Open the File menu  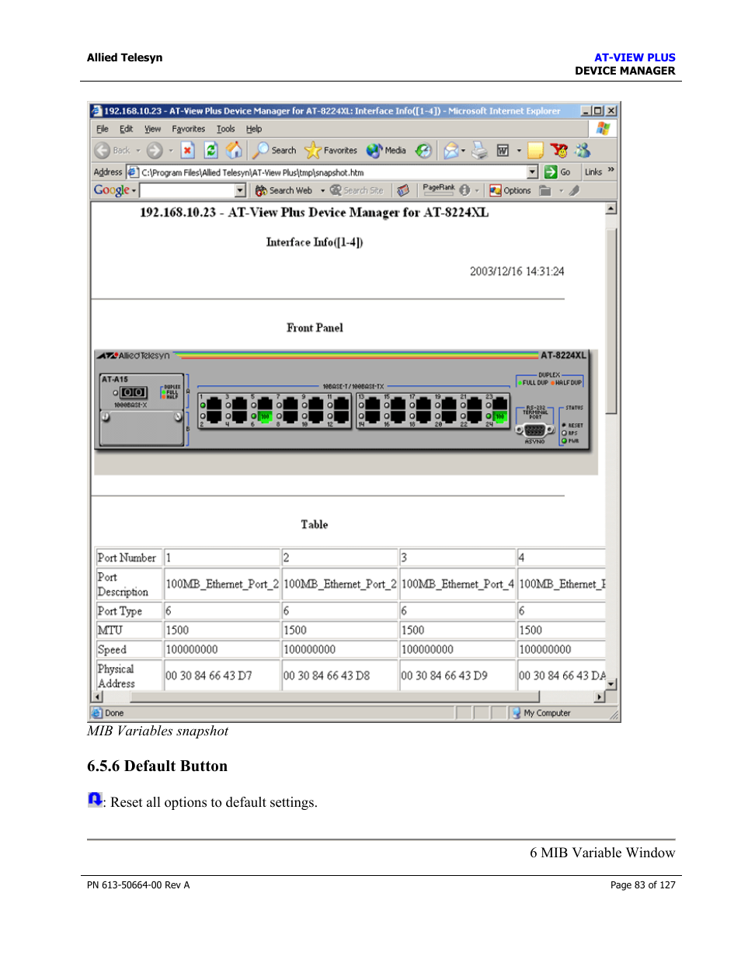coord(103,129)
